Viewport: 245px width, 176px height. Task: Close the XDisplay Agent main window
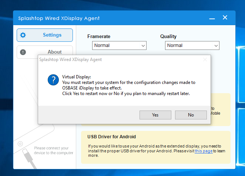[225, 17]
